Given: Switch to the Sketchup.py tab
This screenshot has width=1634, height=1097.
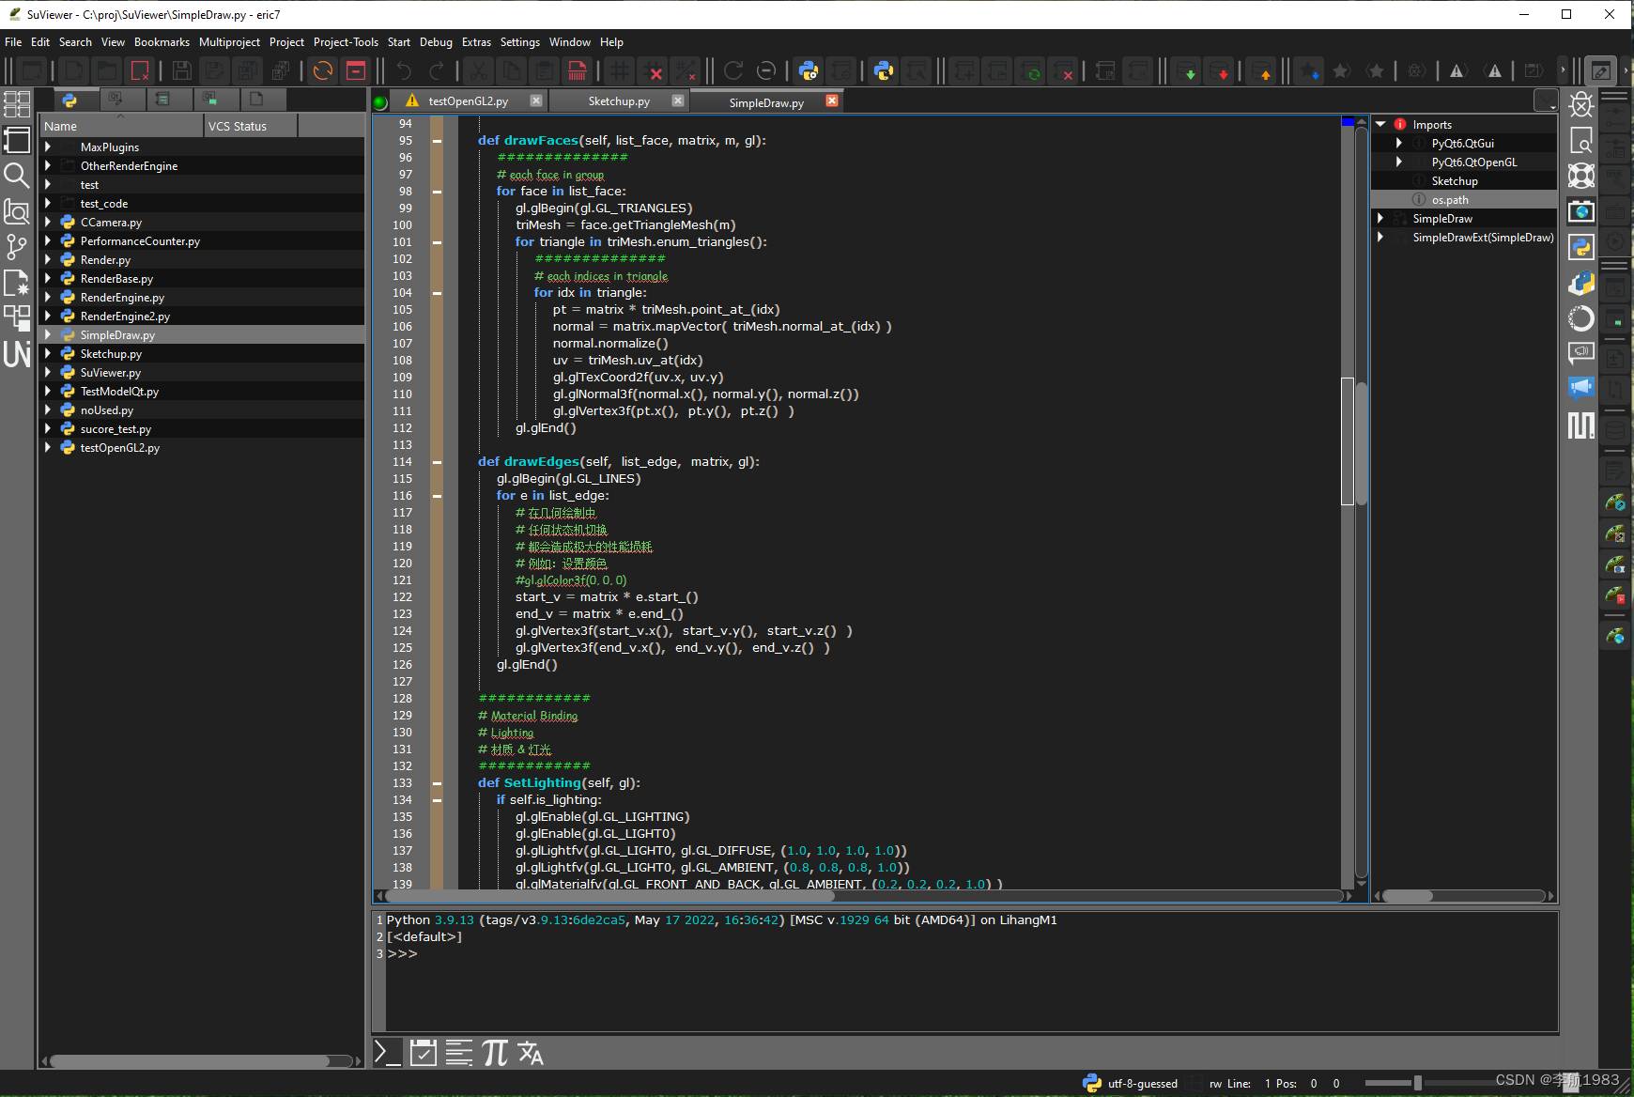Looking at the screenshot, I should point(619,100).
